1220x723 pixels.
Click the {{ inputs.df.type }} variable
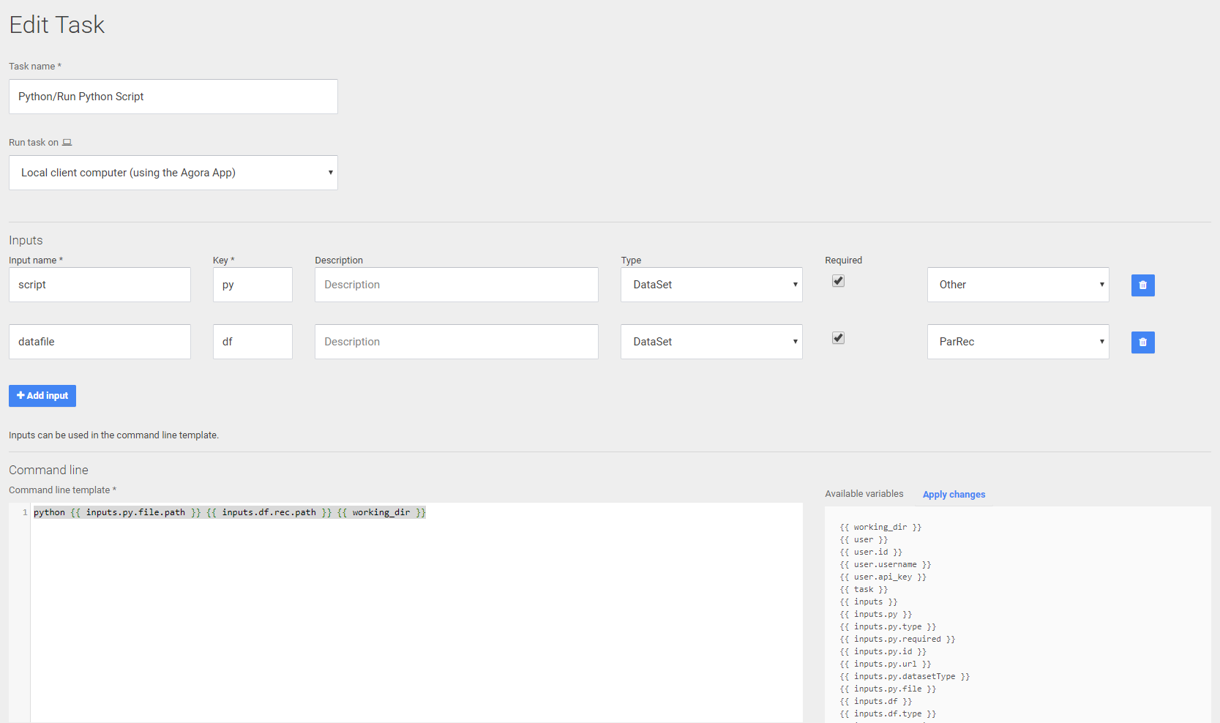tap(888, 713)
